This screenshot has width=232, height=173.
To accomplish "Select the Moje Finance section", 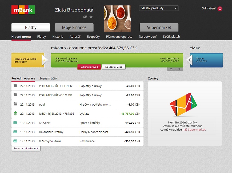I will tap(74, 27).
